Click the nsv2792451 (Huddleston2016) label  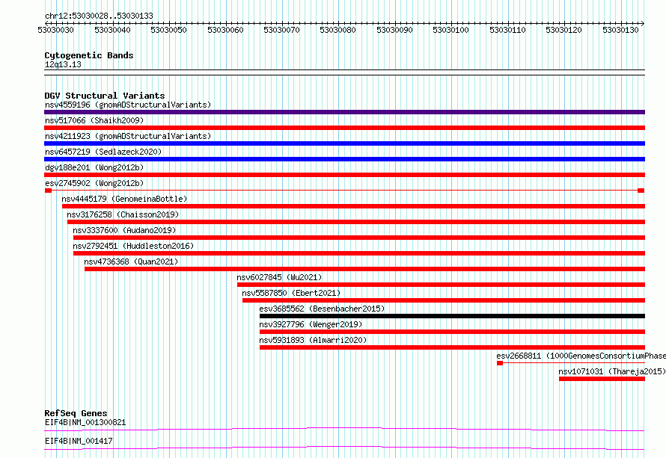click(133, 246)
